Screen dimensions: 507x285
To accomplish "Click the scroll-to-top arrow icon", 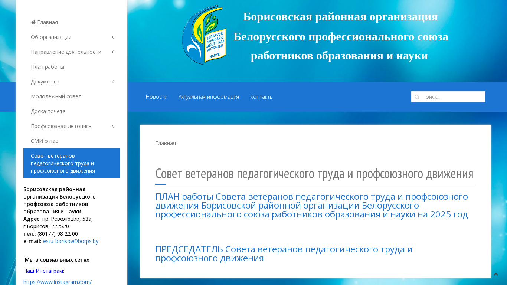I will (x=496, y=274).
